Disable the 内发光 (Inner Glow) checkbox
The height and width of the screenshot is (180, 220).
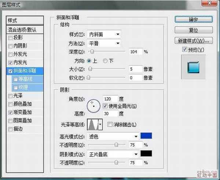(10, 62)
